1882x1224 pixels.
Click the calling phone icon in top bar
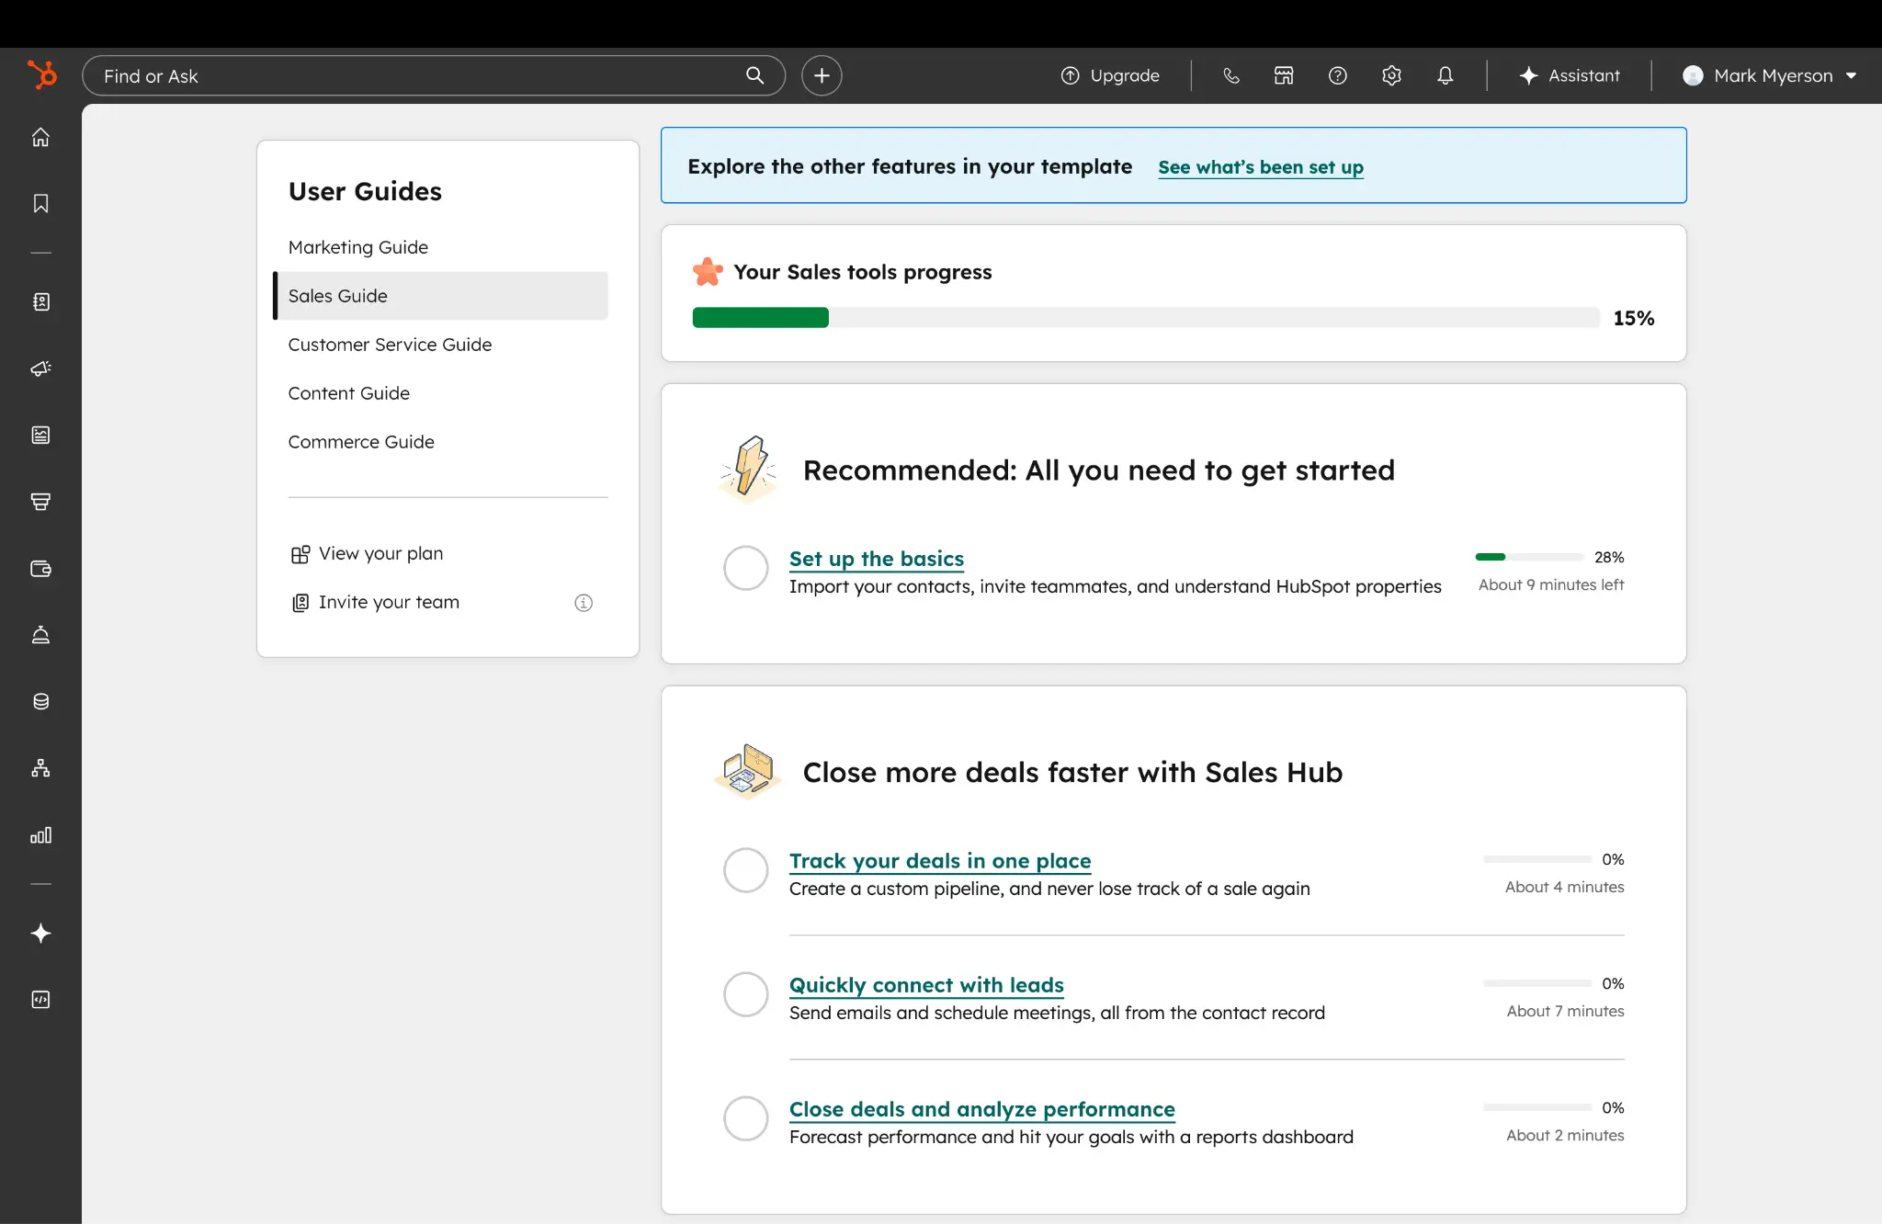pyautogui.click(x=1230, y=75)
